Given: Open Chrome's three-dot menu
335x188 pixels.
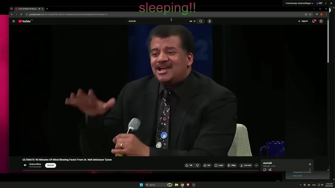Looking at the screenshot, I should click(326, 14).
